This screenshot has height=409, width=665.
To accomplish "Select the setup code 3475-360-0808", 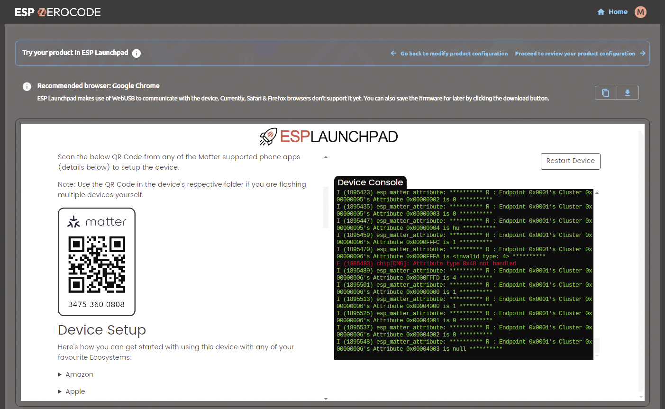I will pyautogui.click(x=97, y=304).
